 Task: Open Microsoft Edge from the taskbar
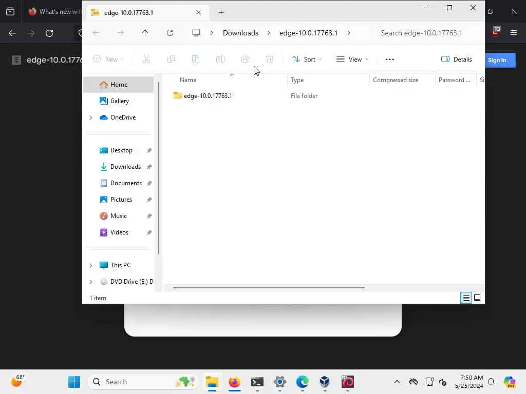coord(302,382)
